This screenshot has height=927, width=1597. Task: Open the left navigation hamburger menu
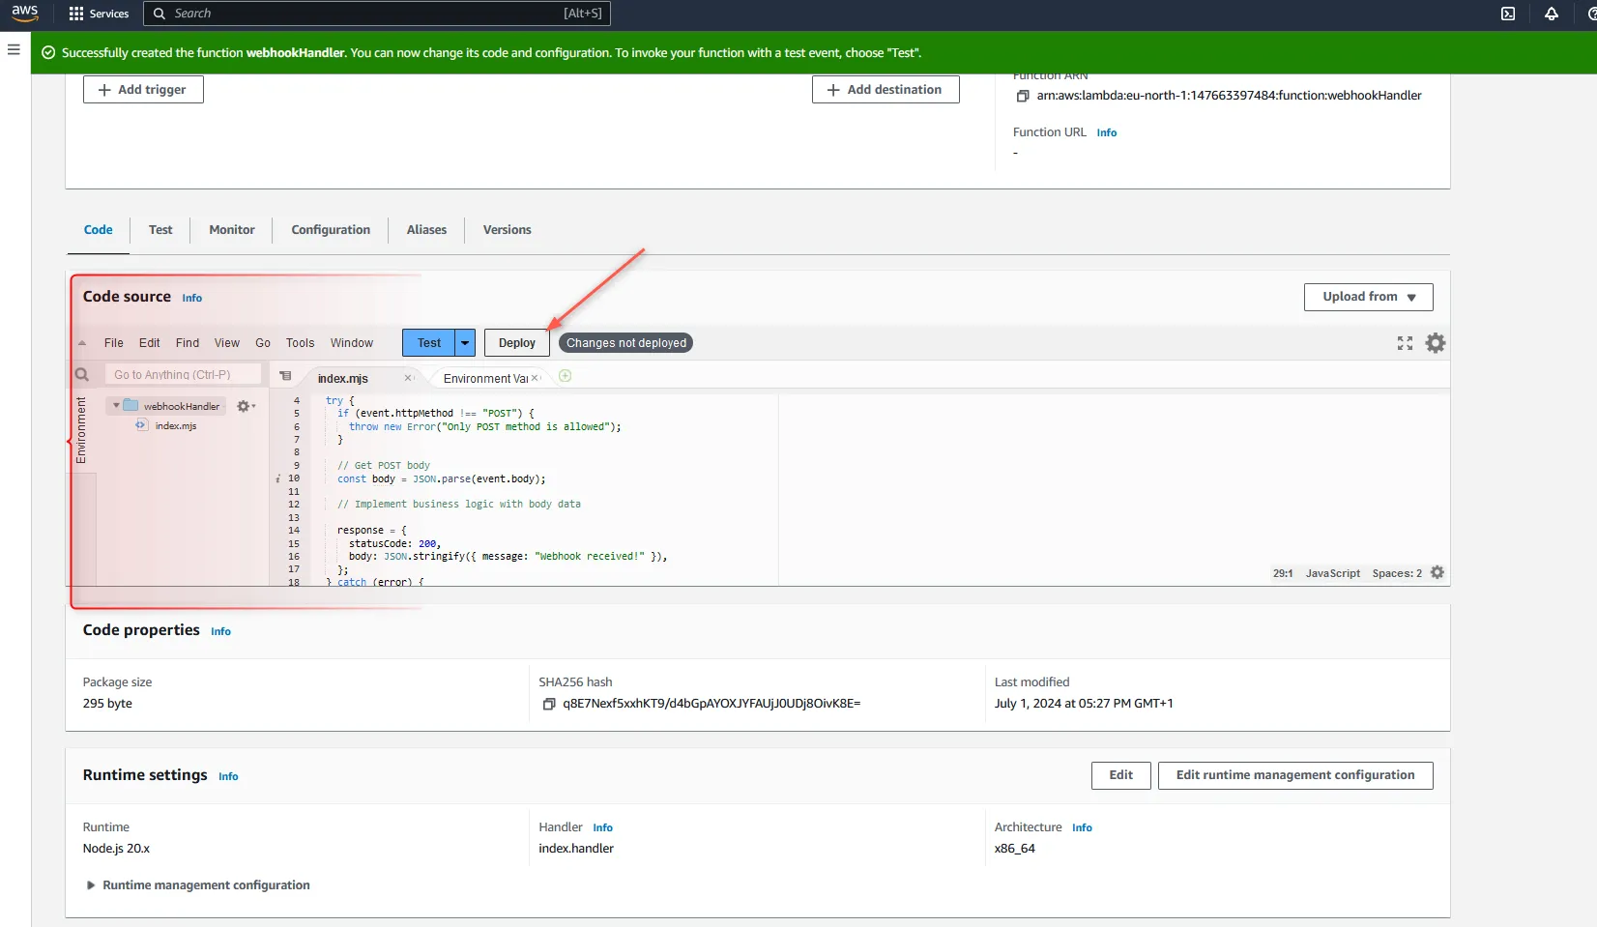pos(14,49)
